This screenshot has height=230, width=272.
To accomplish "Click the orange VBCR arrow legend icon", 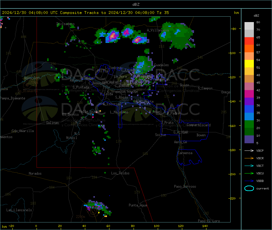I will coord(249,158).
